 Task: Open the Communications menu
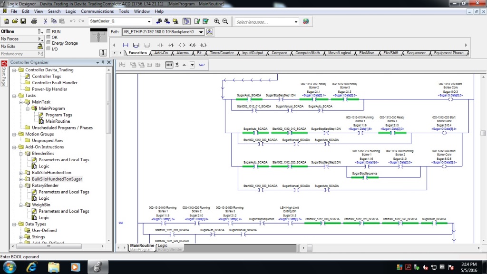point(97,11)
